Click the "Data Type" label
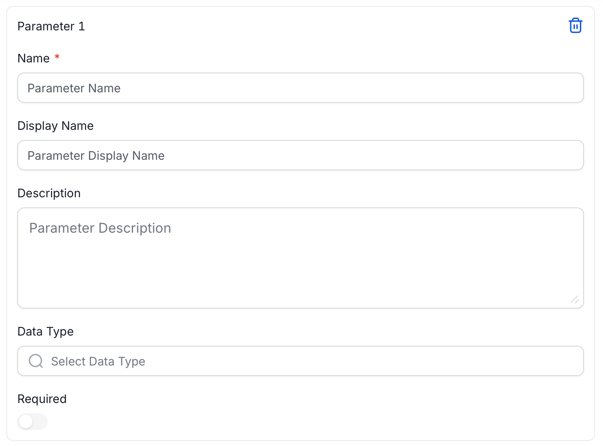 click(x=45, y=331)
